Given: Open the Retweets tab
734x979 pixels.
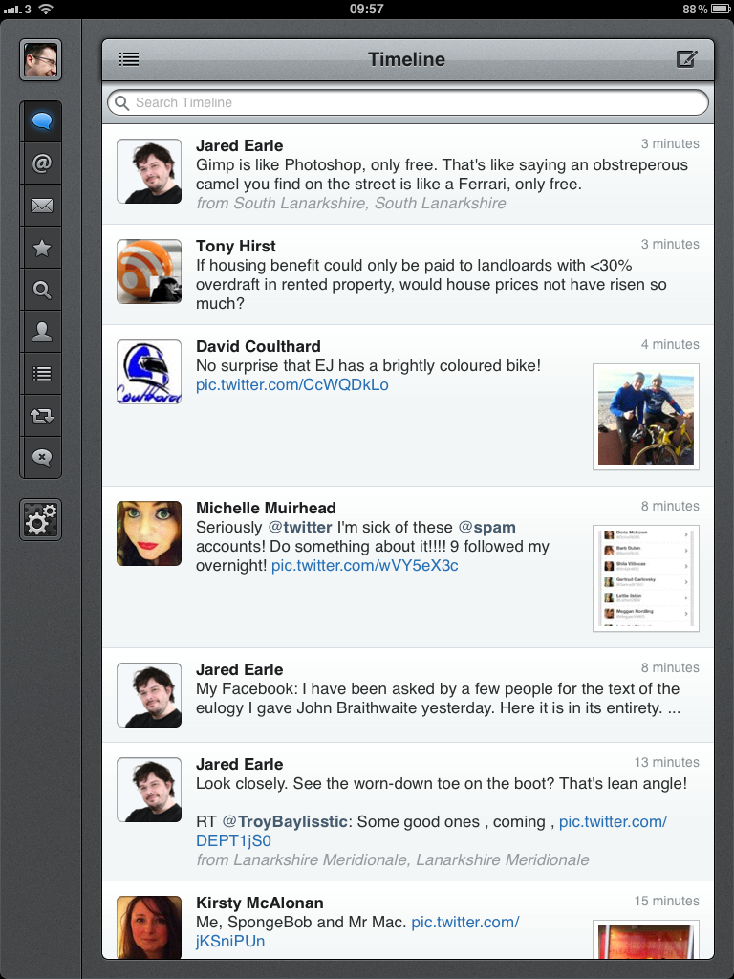Looking at the screenshot, I should (41, 416).
